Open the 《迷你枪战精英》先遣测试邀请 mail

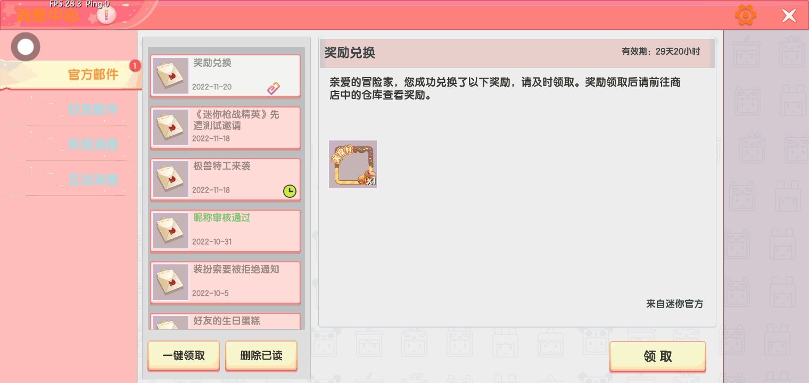[225, 128]
